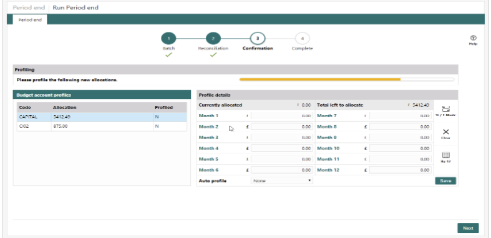Select step 3 Confirmation circle
The width and height of the screenshot is (491, 238).
[x=258, y=39]
